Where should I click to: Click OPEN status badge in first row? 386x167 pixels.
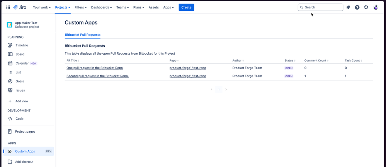(x=289, y=68)
